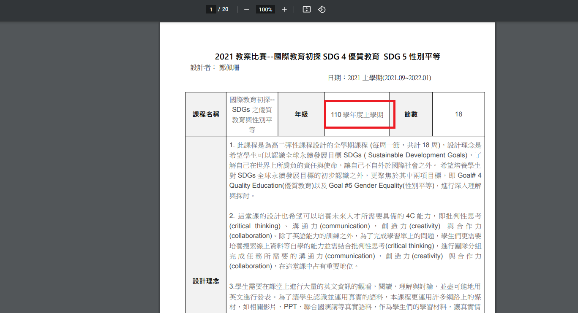Click the 課程名稱 header cell
The image size is (578, 313).
click(x=206, y=114)
